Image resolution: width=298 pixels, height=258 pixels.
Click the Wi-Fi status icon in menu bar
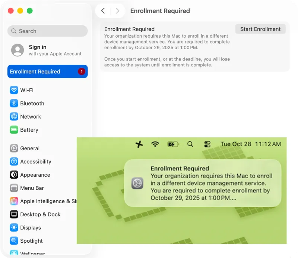point(155,144)
